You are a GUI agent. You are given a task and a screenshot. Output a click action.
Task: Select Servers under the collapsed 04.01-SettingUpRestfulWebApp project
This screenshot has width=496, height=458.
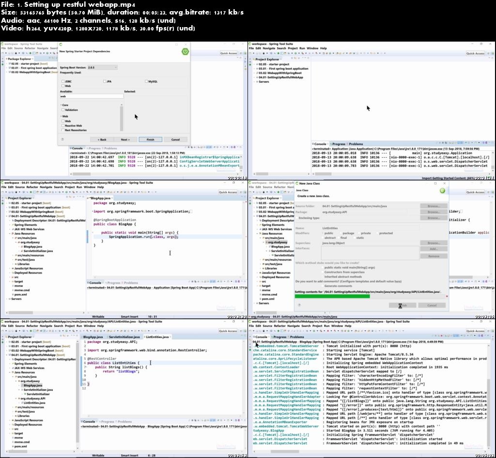coord(264,82)
